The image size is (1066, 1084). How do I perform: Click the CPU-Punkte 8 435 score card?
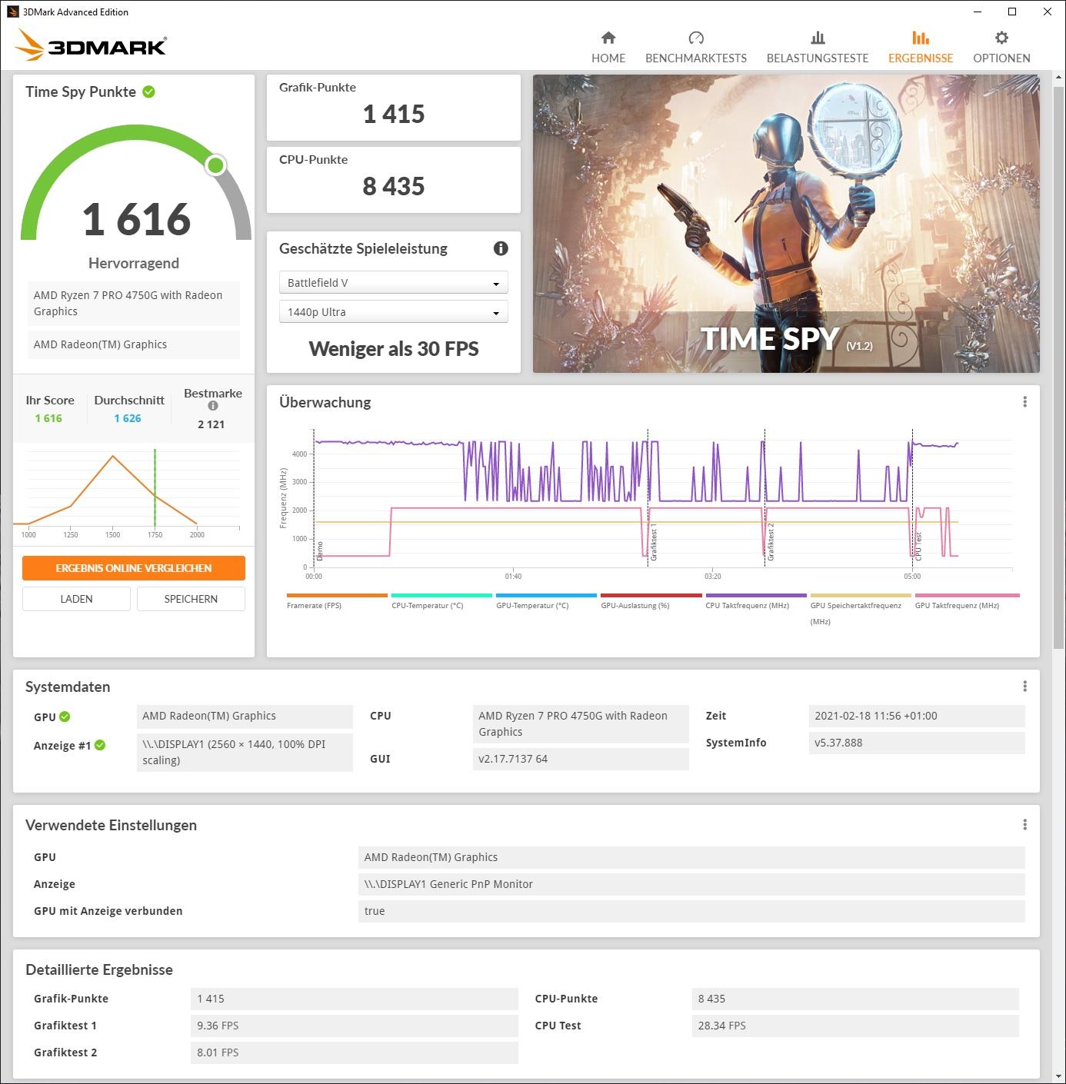click(393, 180)
